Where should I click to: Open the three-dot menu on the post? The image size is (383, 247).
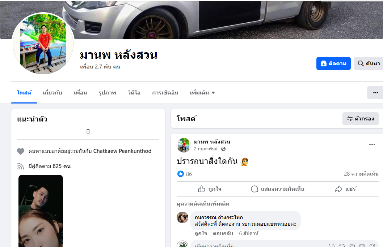pyautogui.click(x=372, y=145)
